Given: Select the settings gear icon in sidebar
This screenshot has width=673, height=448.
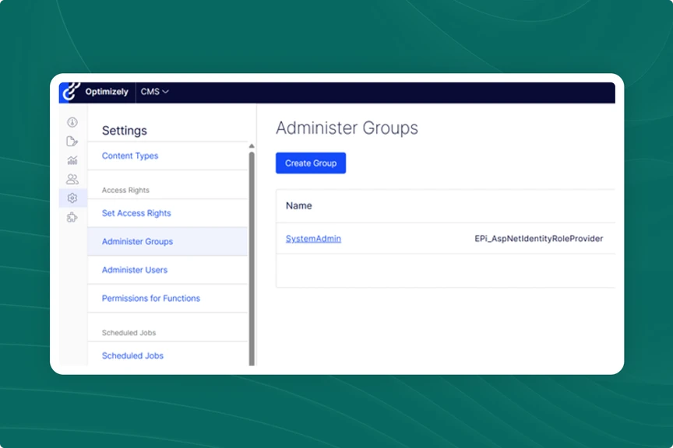Looking at the screenshot, I should [x=72, y=198].
